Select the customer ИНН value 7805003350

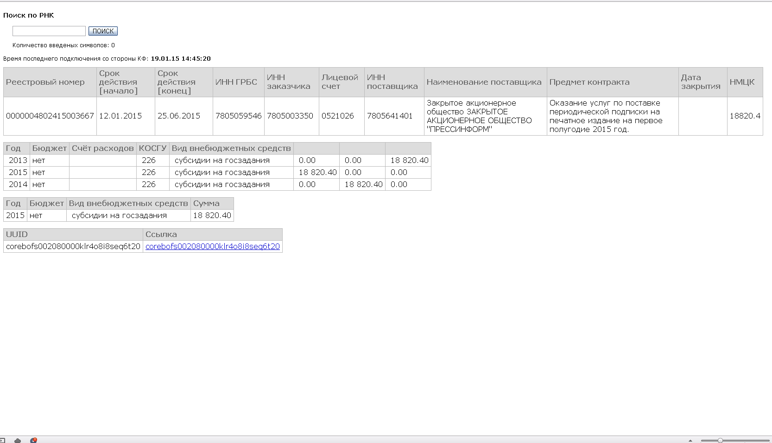tap(290, 116)
